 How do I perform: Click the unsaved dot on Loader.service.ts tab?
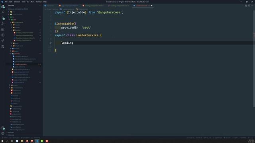point(152,6)
